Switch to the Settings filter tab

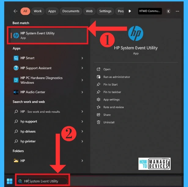click(x=105, y=11)
